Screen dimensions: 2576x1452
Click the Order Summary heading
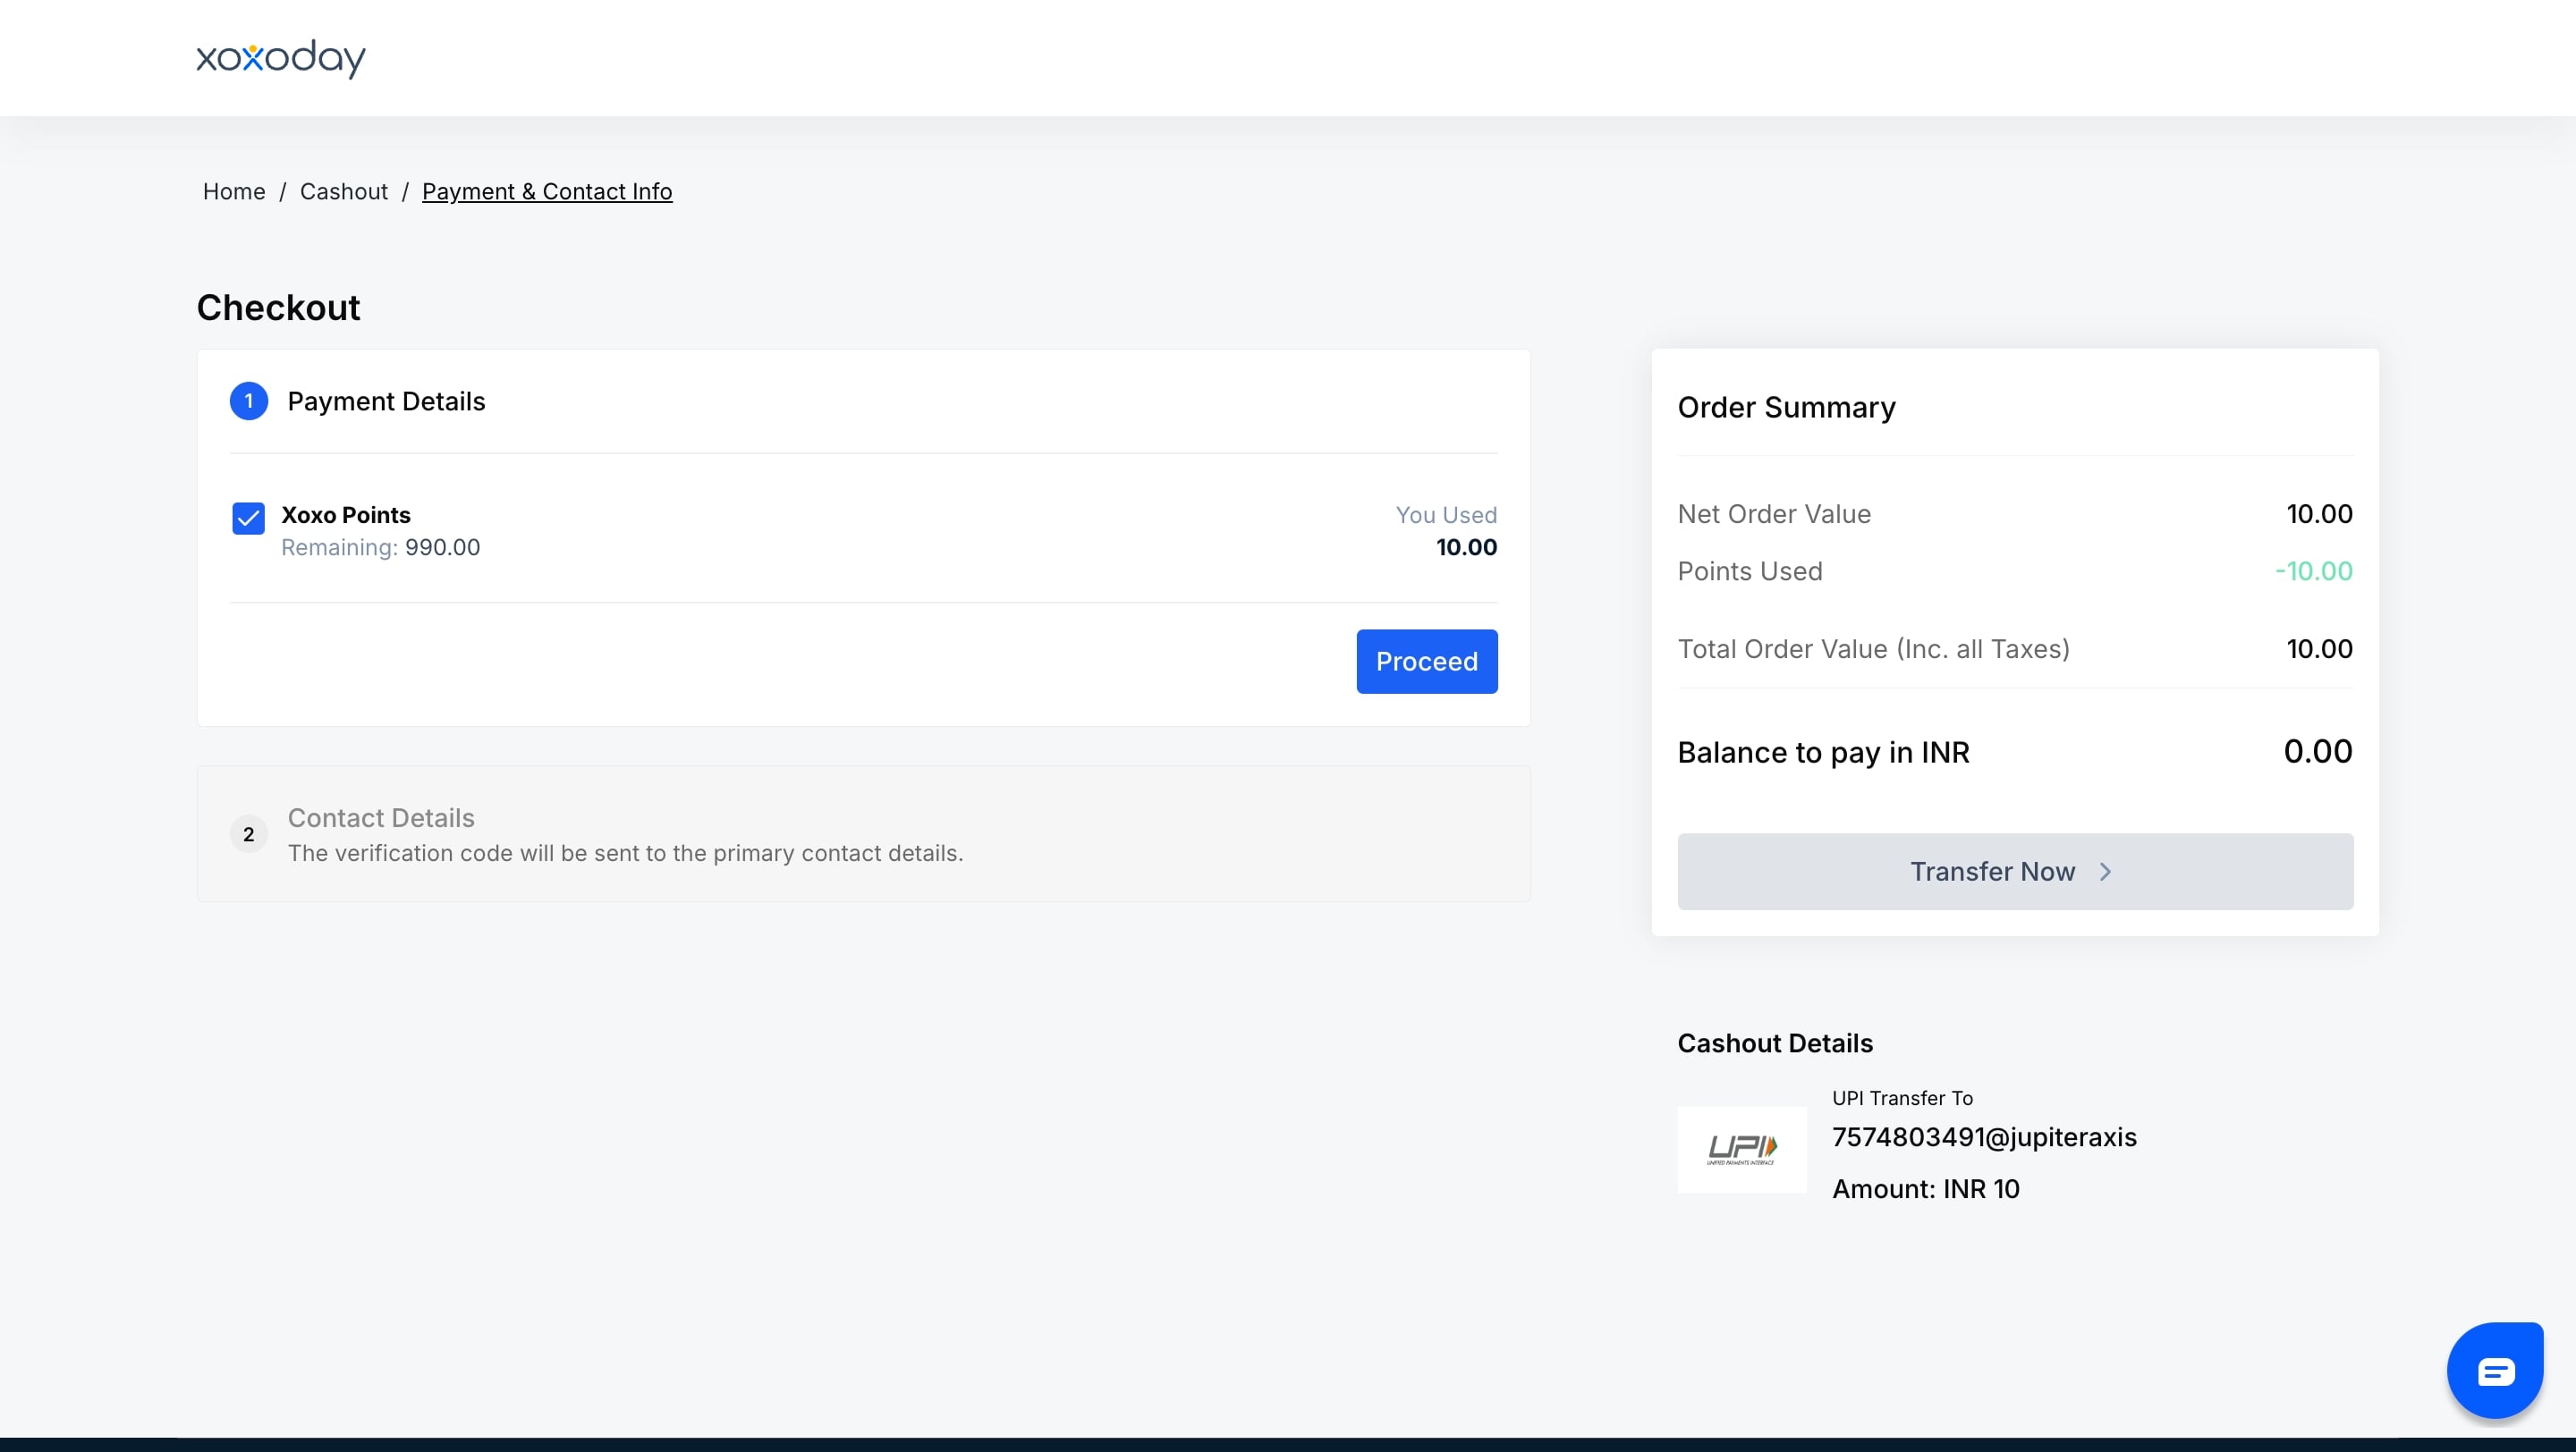point(1786,407)
